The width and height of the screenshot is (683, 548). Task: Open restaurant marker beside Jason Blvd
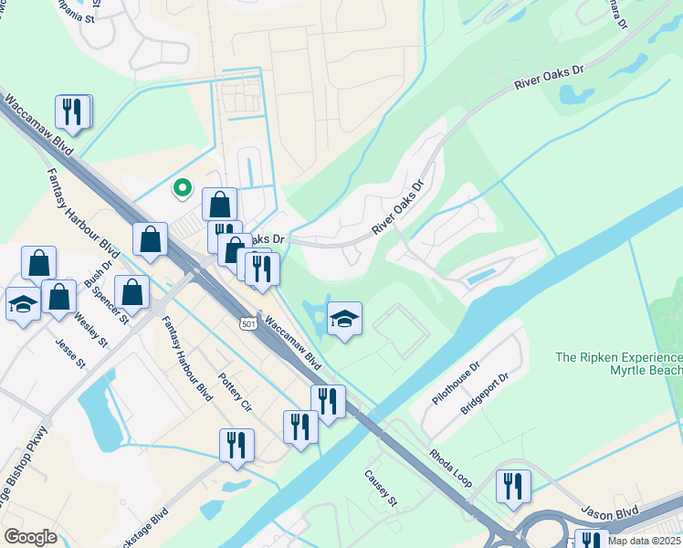pos(513,490)
